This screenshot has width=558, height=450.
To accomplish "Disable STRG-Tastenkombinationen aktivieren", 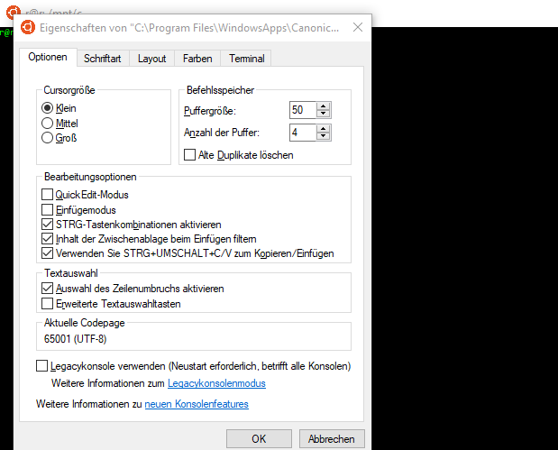I will click(47, 225).
